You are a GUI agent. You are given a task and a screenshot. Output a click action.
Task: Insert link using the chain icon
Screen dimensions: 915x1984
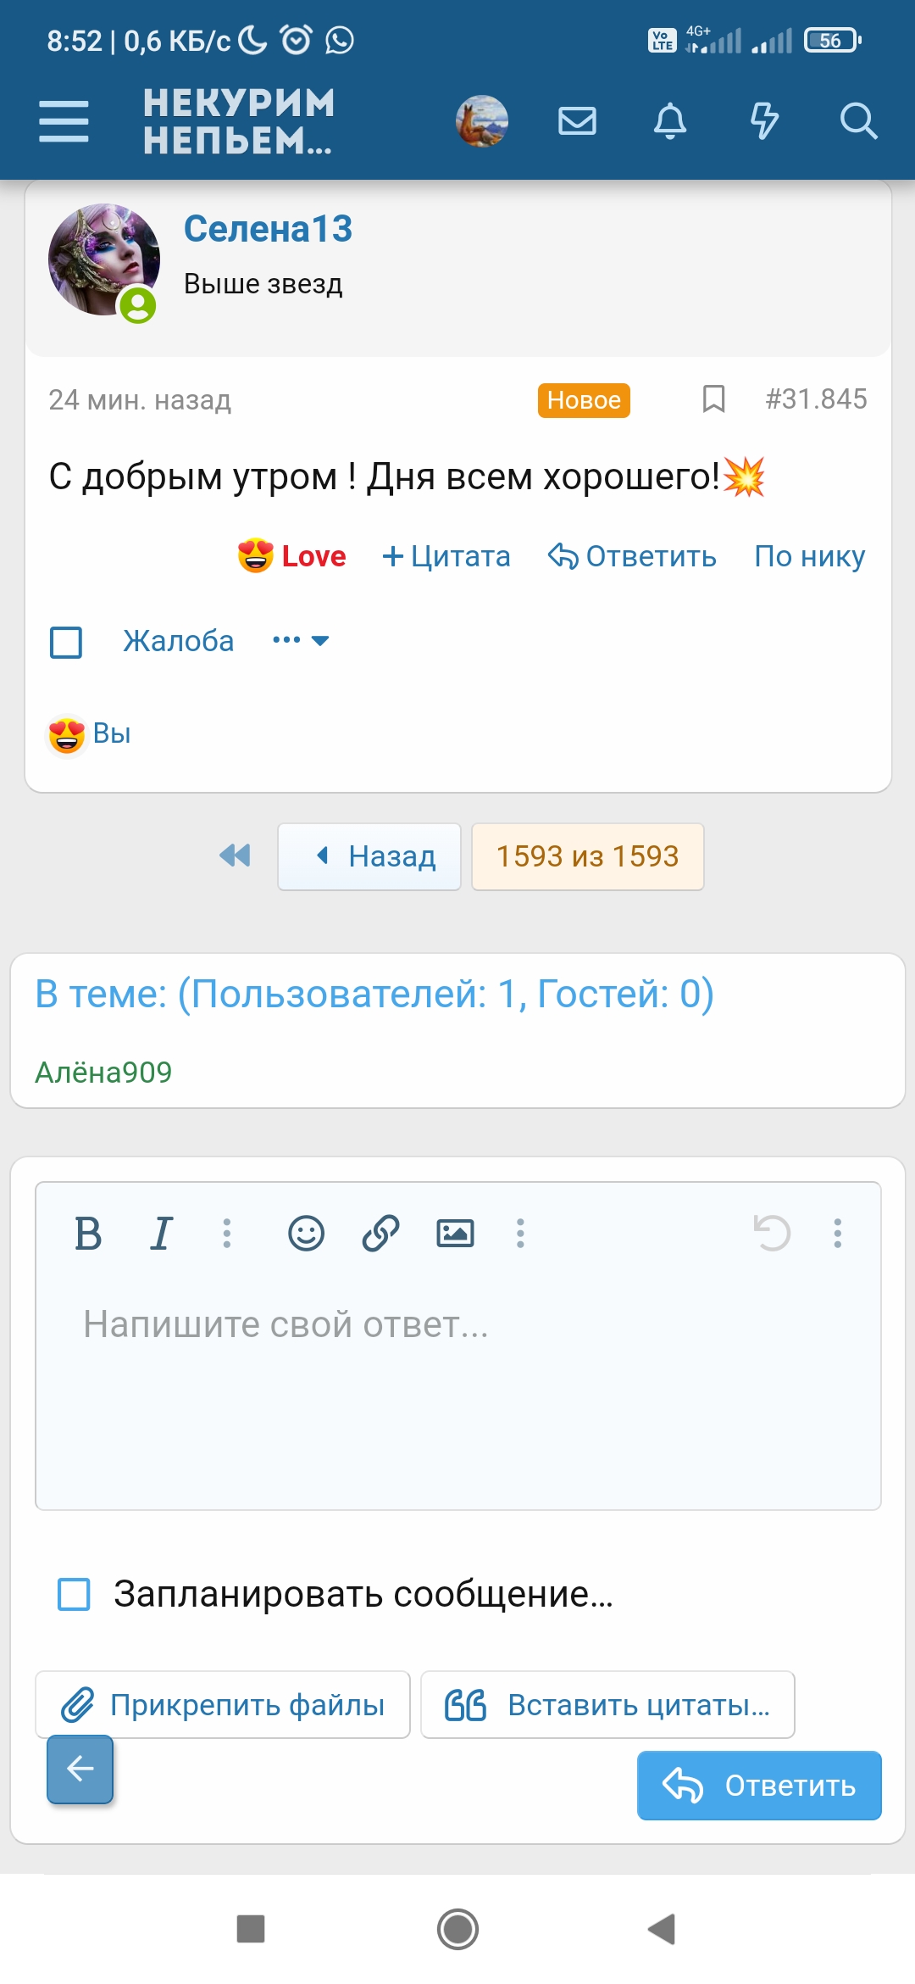click(380, 1233)
